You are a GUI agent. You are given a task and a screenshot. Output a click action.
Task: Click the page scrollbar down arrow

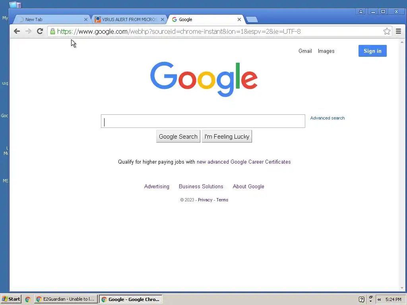coord(402,288)
